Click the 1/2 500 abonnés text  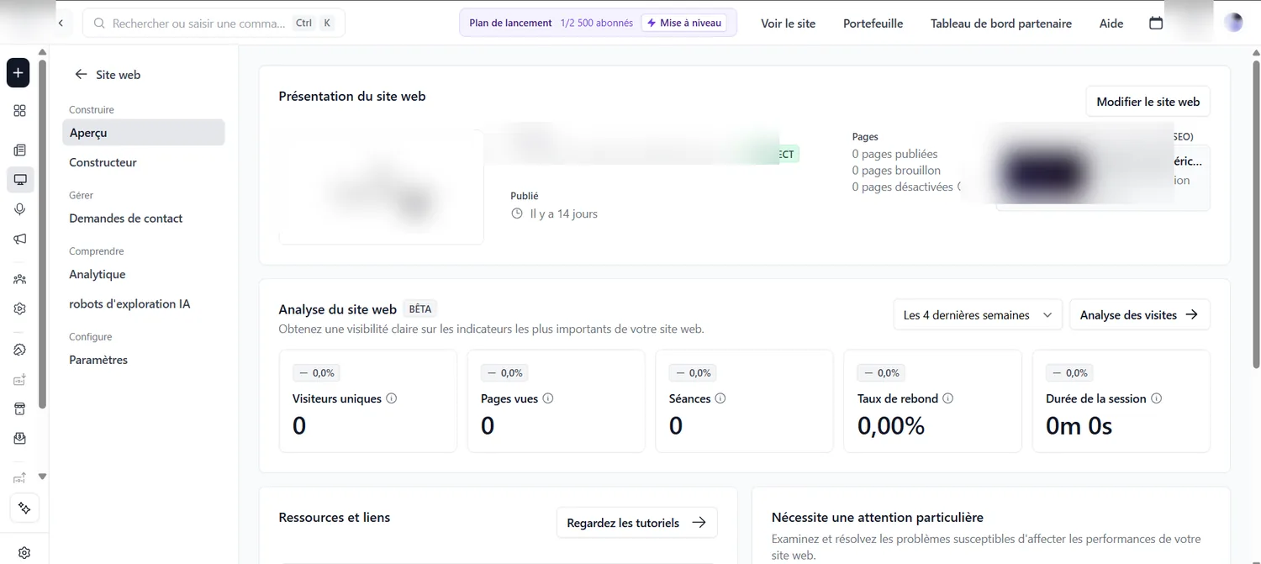[597, 23]
